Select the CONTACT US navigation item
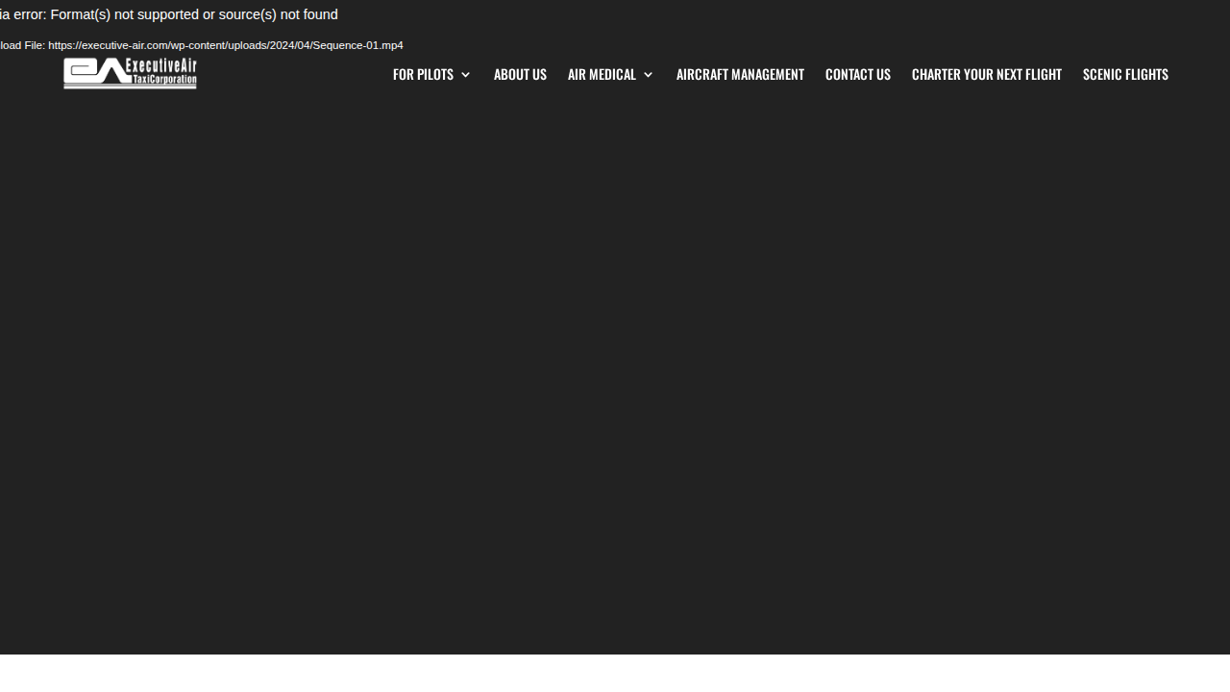Viewport: 1230px width, 692px height. (857, 73)
